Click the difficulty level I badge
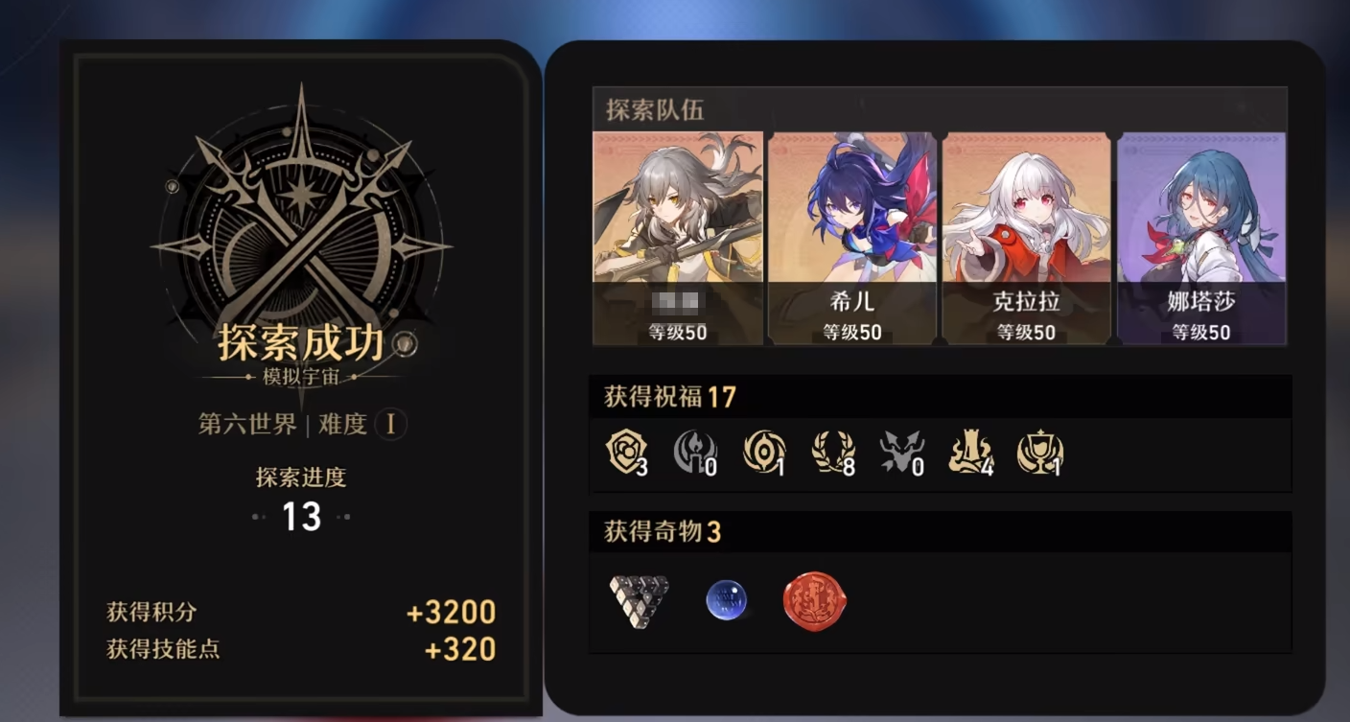This screenshot has height=722, width=1350. (x=390, y=424)
